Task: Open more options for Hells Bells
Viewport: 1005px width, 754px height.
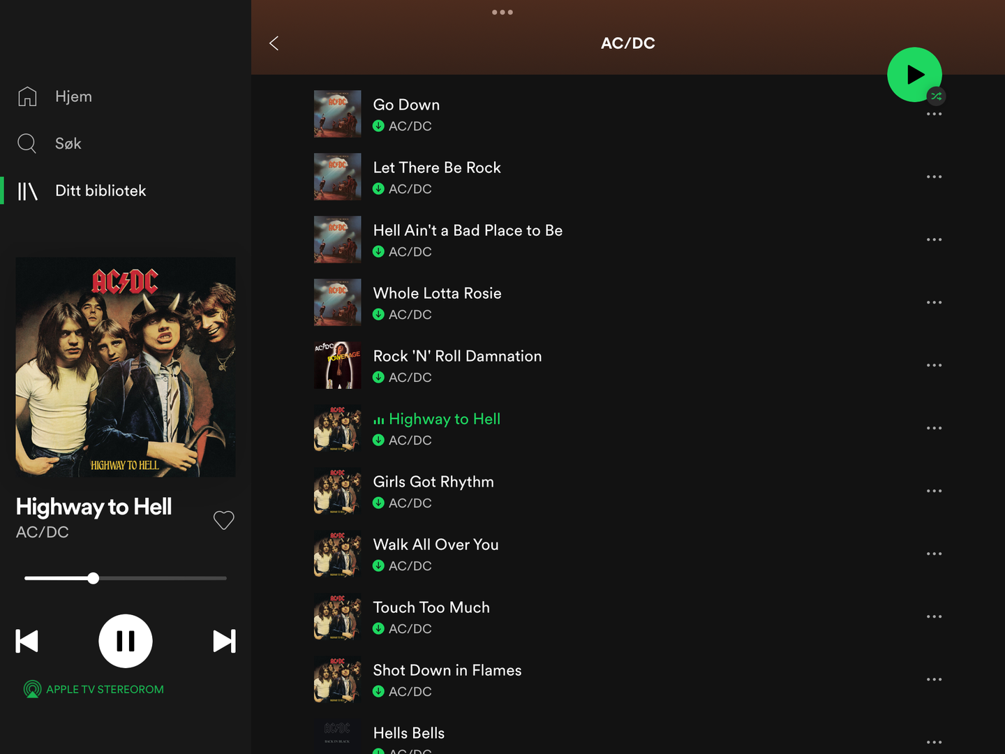Action: [934, 742]
